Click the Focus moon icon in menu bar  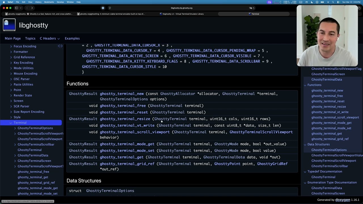click(312, 2)
